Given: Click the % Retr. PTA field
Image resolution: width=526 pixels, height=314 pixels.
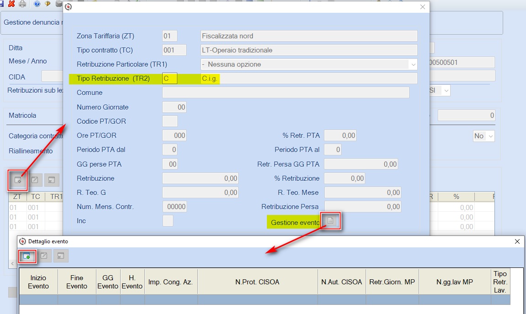Looking at the screenshot, I should pyautogui.click(x=340, y=136).
